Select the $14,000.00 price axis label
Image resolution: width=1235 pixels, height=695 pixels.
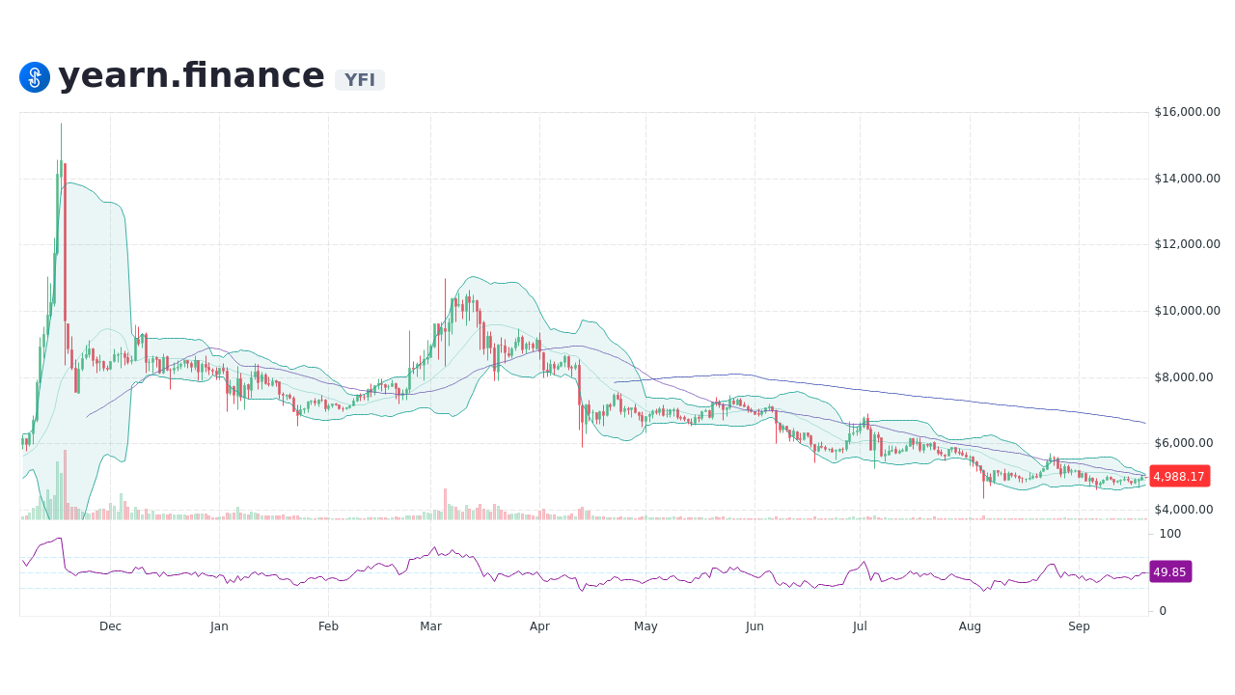click(1187, 179)
